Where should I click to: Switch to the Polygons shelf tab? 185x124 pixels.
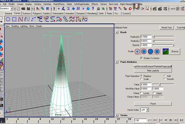coord(37,13)
